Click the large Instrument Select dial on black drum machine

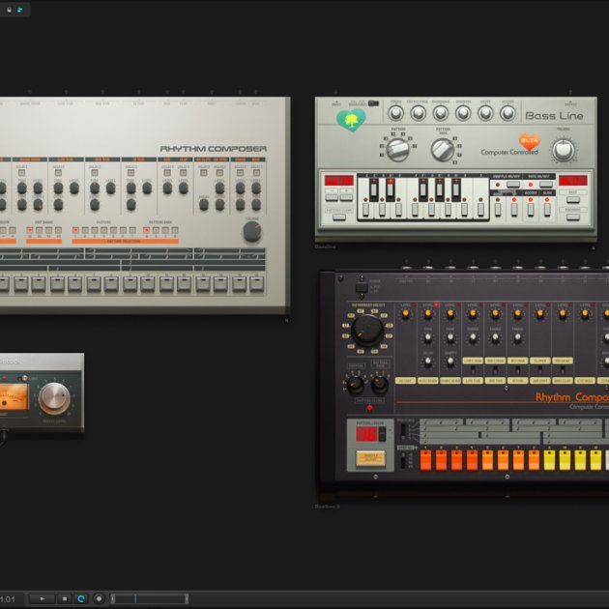366,330
